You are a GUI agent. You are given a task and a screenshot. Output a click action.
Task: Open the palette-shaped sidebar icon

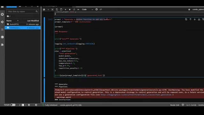(x=2, y=37)
